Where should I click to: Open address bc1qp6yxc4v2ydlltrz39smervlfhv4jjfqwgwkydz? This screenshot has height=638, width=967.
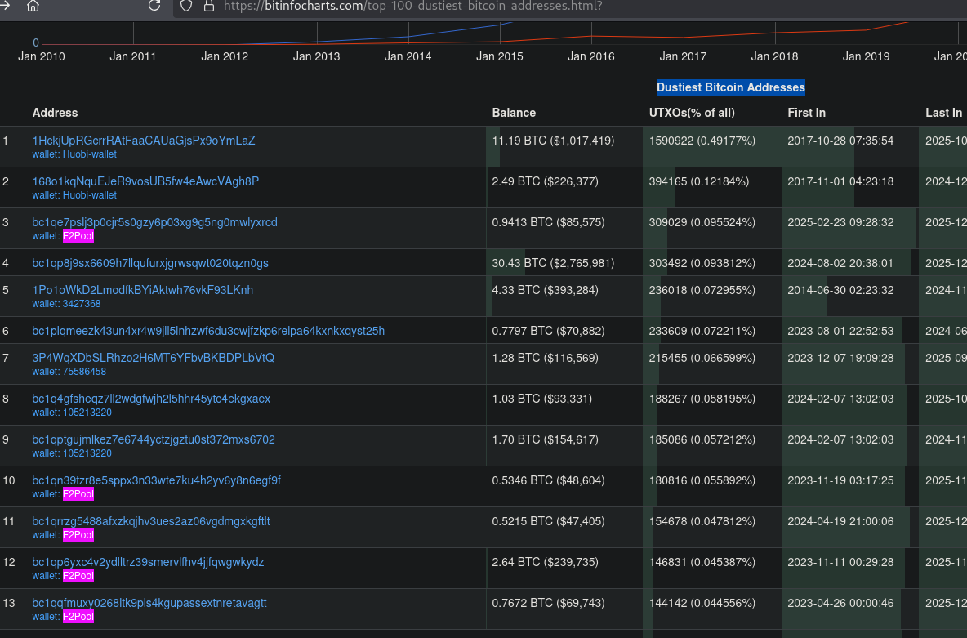coord(148,561)
